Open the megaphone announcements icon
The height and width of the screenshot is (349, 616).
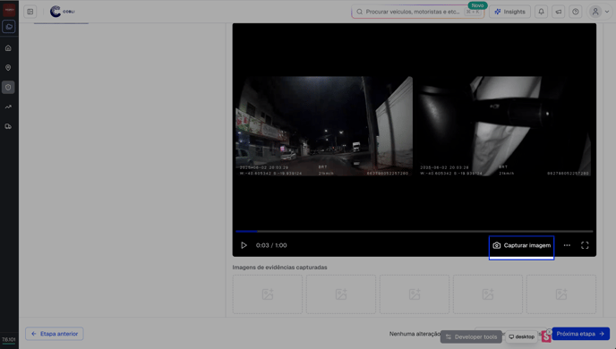point(559,12)
